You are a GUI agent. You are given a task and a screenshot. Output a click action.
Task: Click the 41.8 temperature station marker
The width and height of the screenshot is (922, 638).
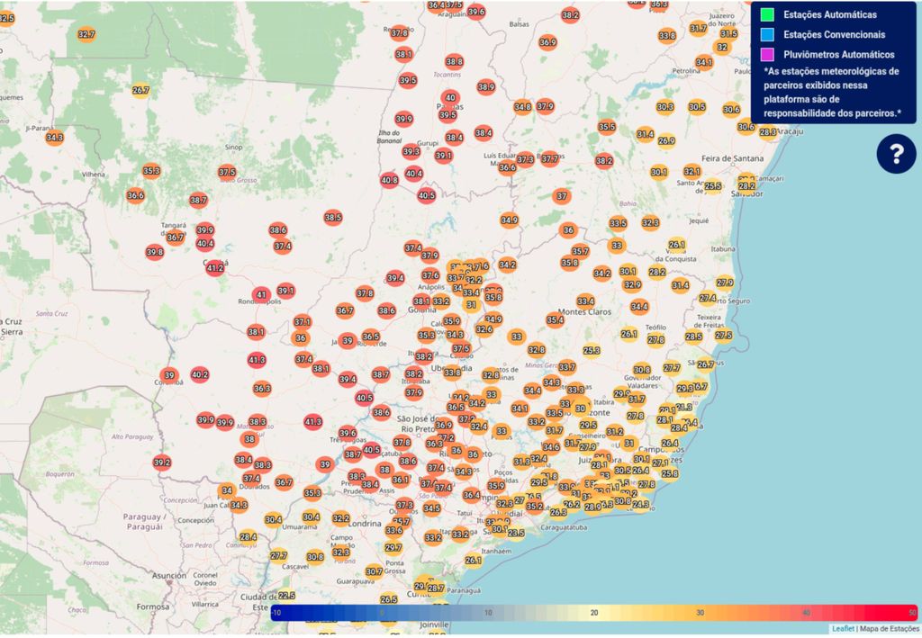257,360
